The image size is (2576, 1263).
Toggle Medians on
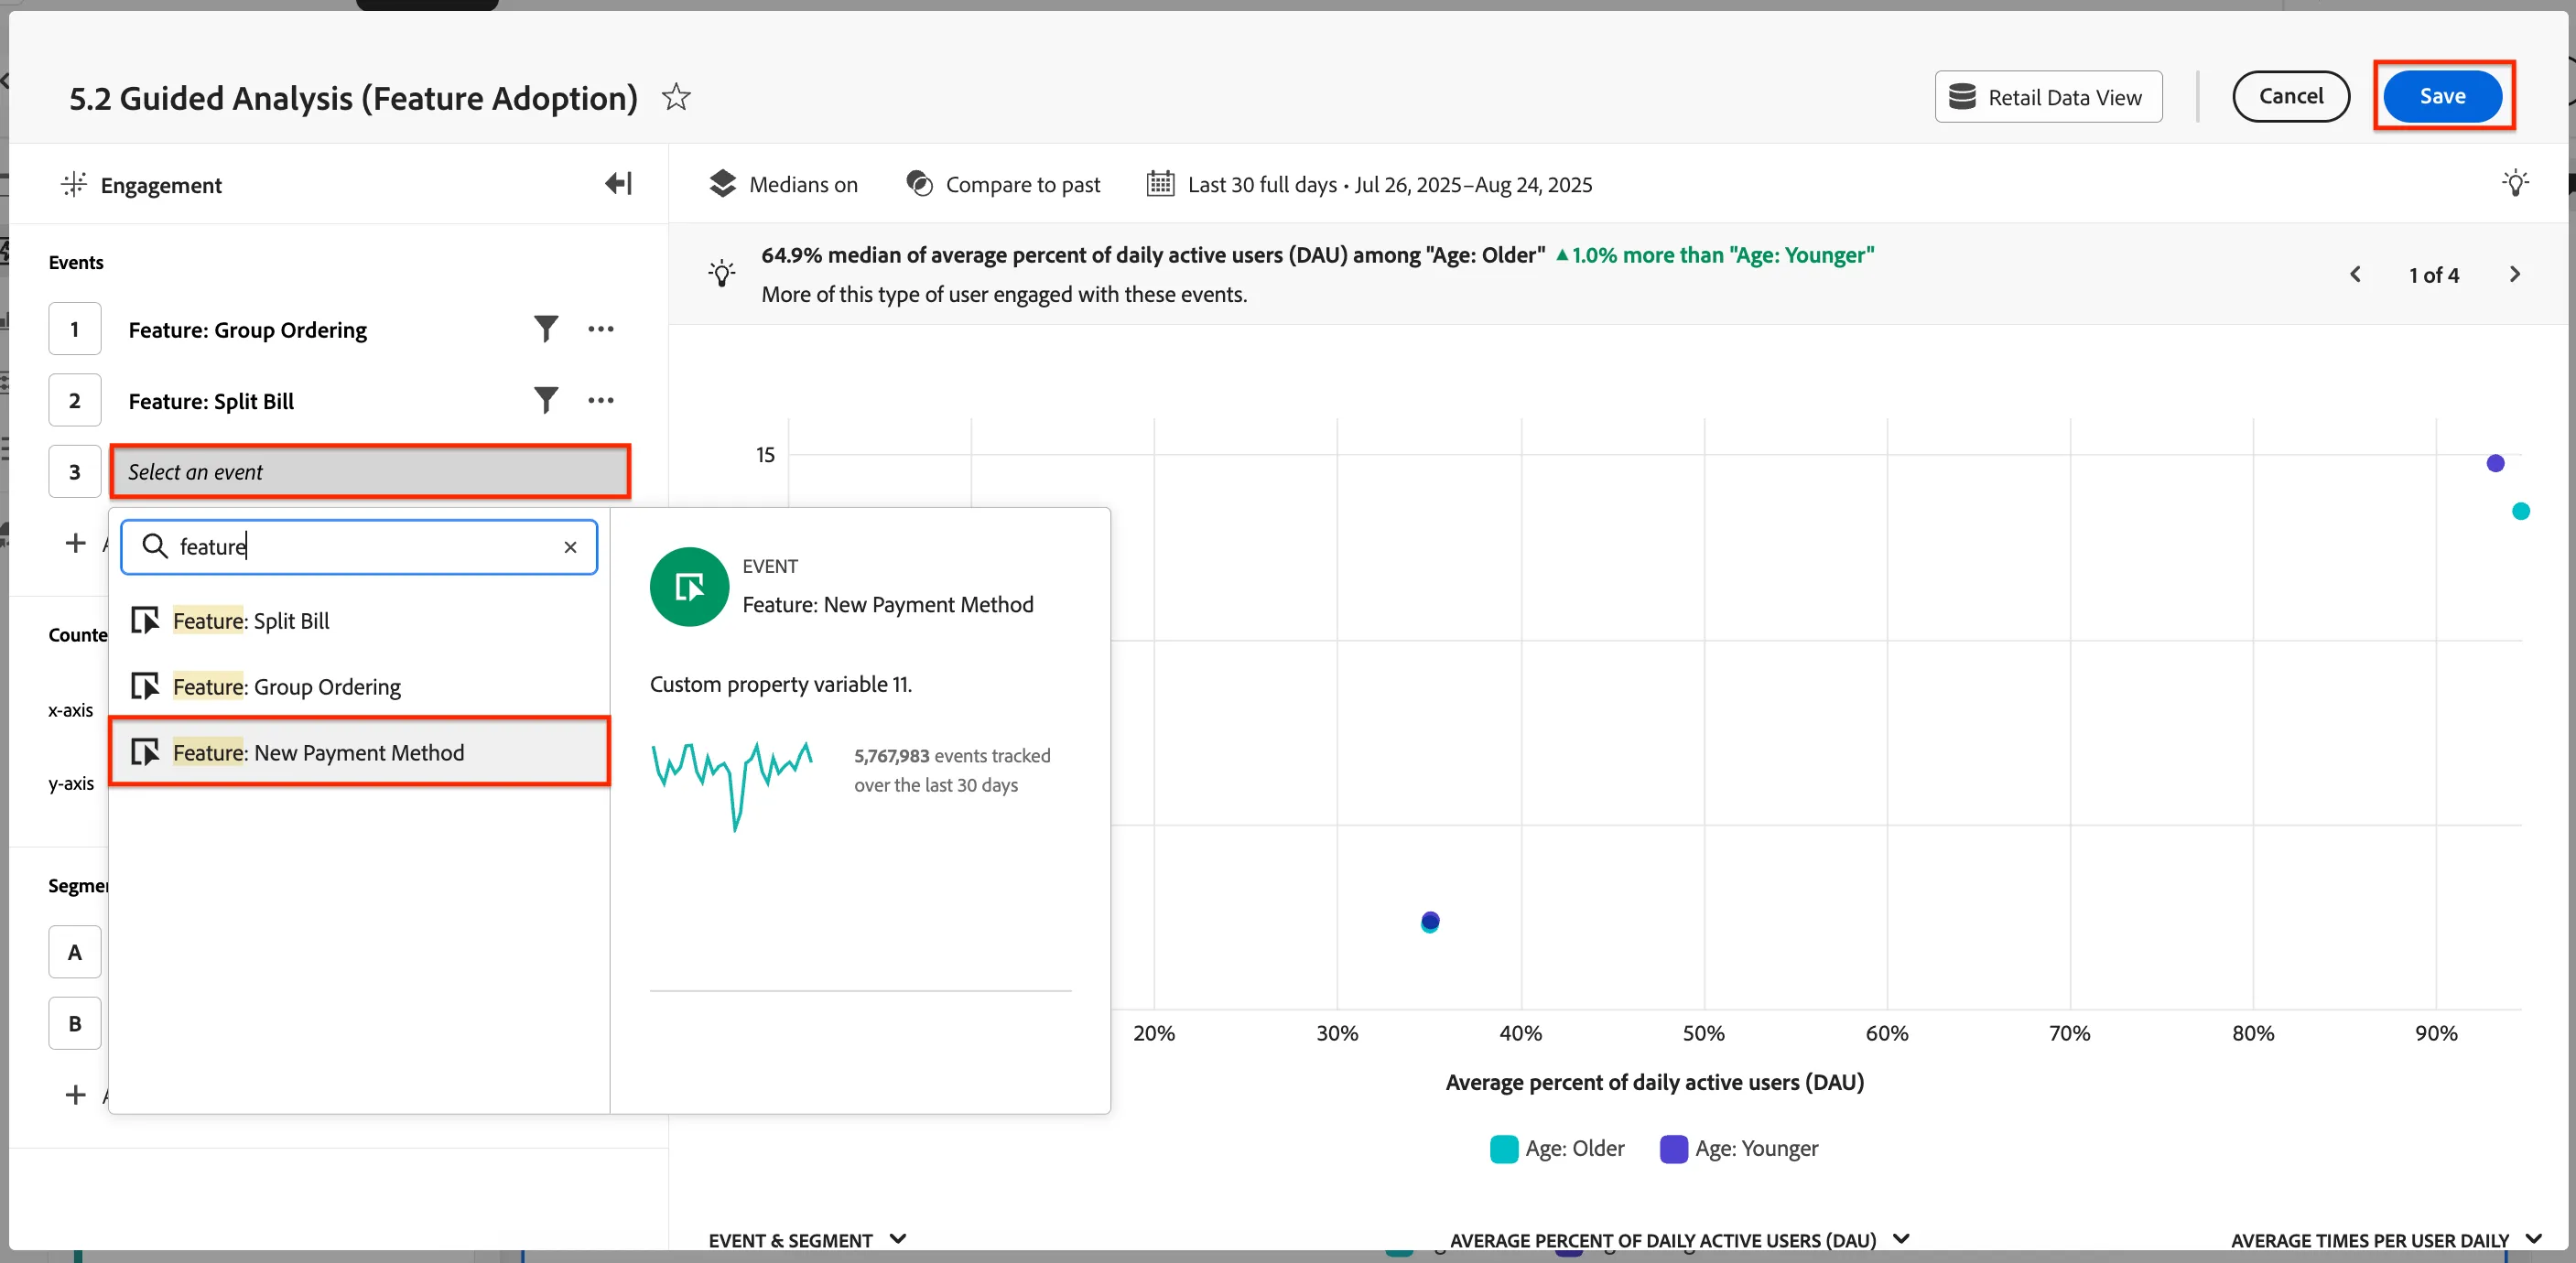(783, 184)
